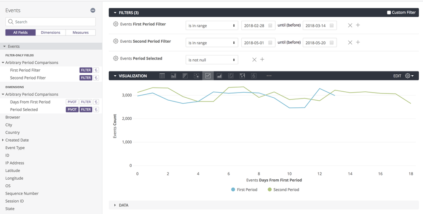Click info icon for Days From First Period
The width and height of the screenshot is (423, 214).
pyautogui.click(x=97, y=102)
